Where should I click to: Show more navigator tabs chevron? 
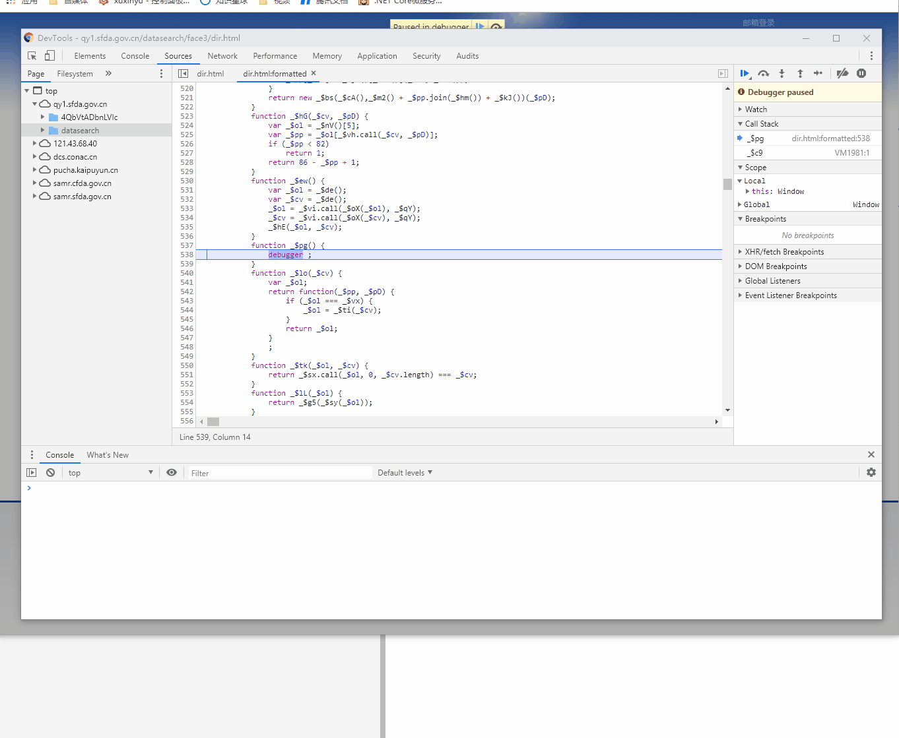[108, 74]
